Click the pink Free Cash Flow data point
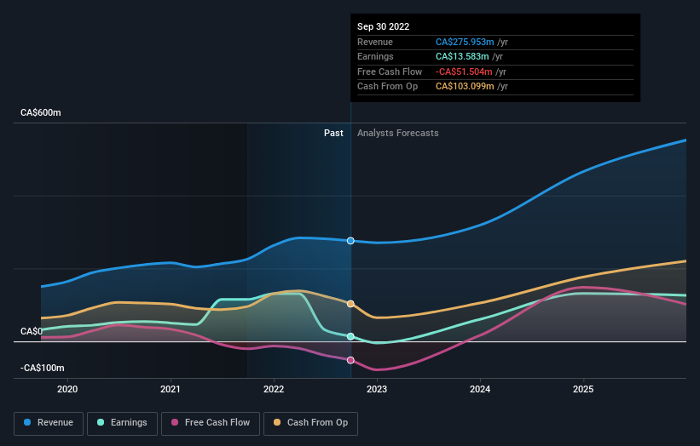Viewport: 700px width, 446px height. (350, 360)
